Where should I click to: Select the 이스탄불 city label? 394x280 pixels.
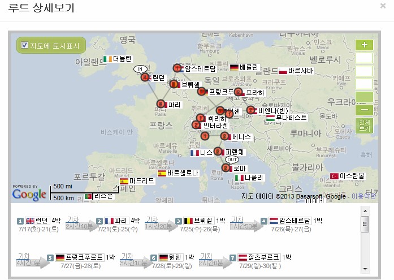click(x=348, y=176)
